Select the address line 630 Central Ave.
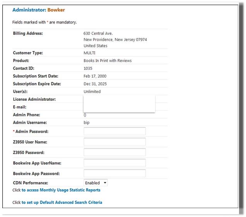This screenshot has width=246, height=217. (98, 33)
